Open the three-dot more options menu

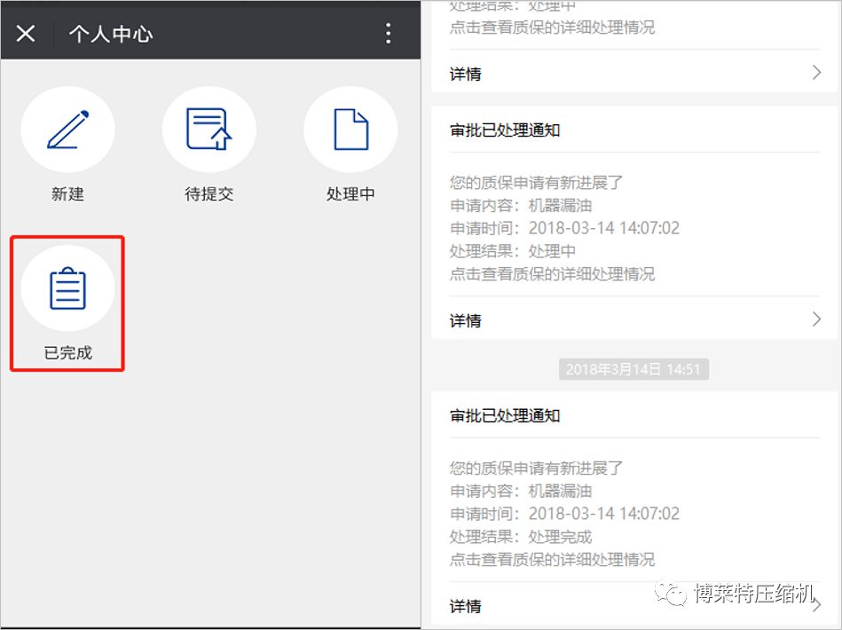[x=389, y=34]
